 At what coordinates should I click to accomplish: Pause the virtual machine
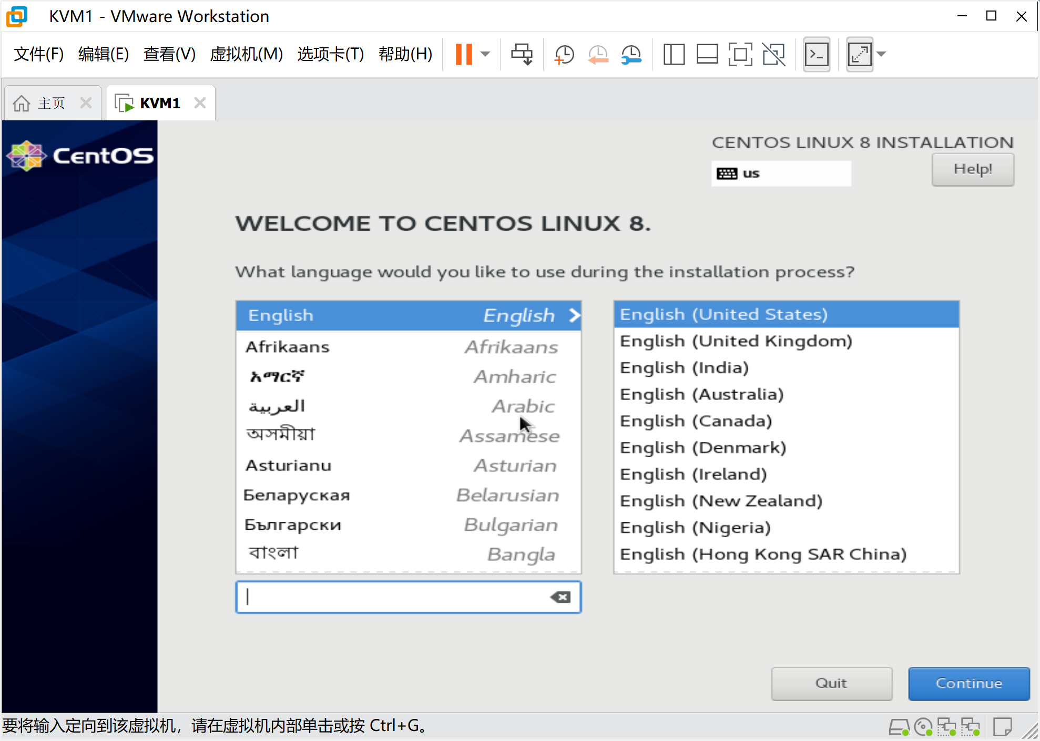pos(463,54)
